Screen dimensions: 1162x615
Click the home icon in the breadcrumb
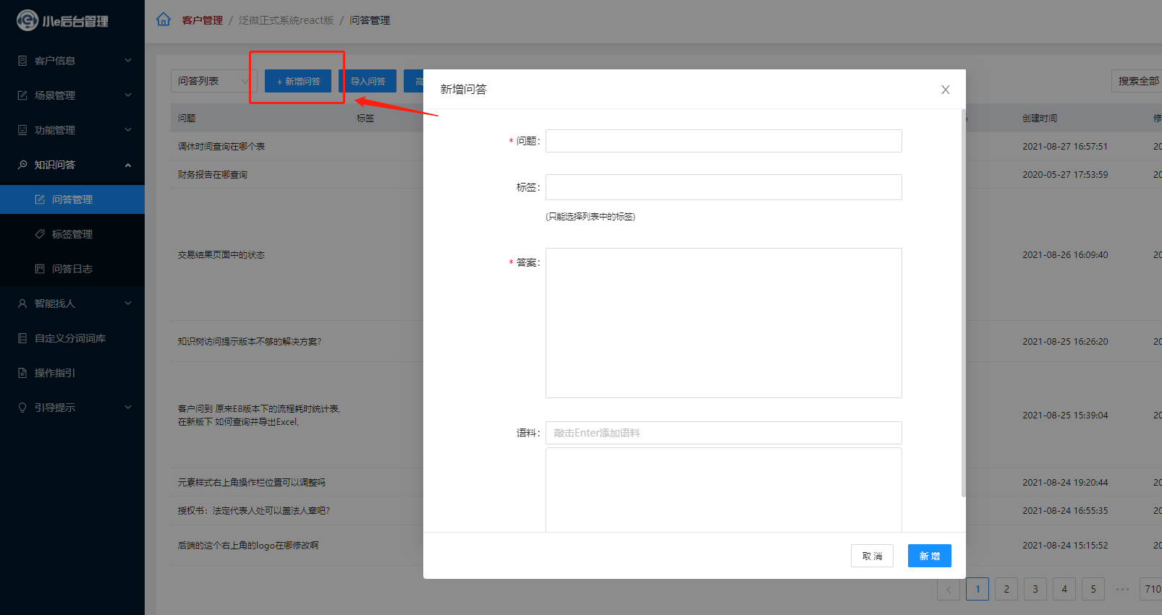164,20
